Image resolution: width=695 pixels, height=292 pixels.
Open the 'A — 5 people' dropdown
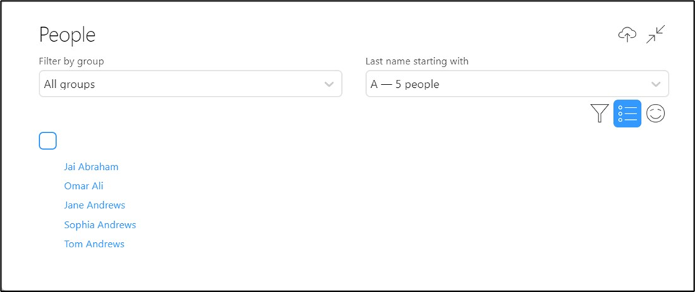[517, 83]
